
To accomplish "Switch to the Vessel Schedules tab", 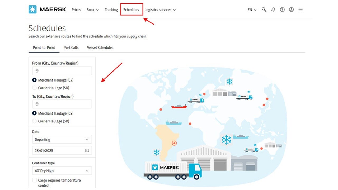I will [x=100, y=47].
